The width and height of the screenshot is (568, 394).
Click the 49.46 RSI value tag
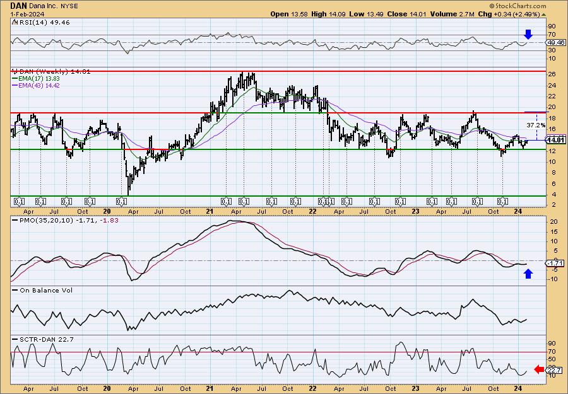click(556, 43)
